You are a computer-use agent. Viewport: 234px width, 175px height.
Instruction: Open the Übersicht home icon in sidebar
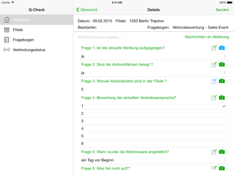click(7, 19)
